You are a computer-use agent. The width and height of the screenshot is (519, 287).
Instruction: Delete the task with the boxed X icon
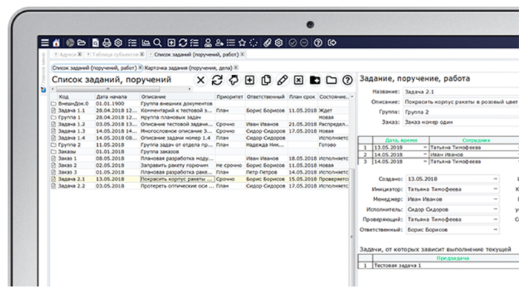(299, 80)
